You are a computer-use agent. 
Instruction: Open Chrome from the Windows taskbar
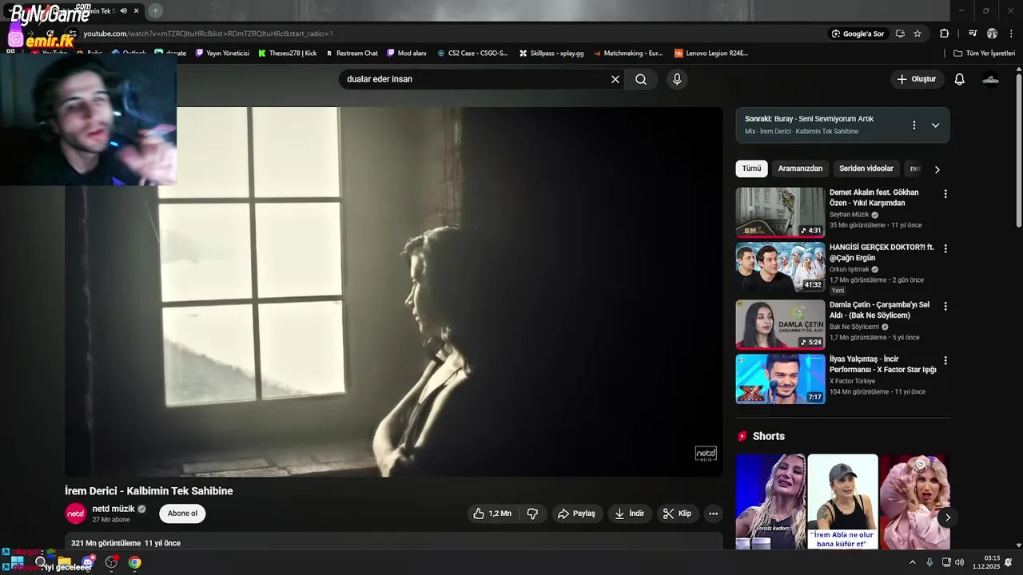tap(135, 562)
